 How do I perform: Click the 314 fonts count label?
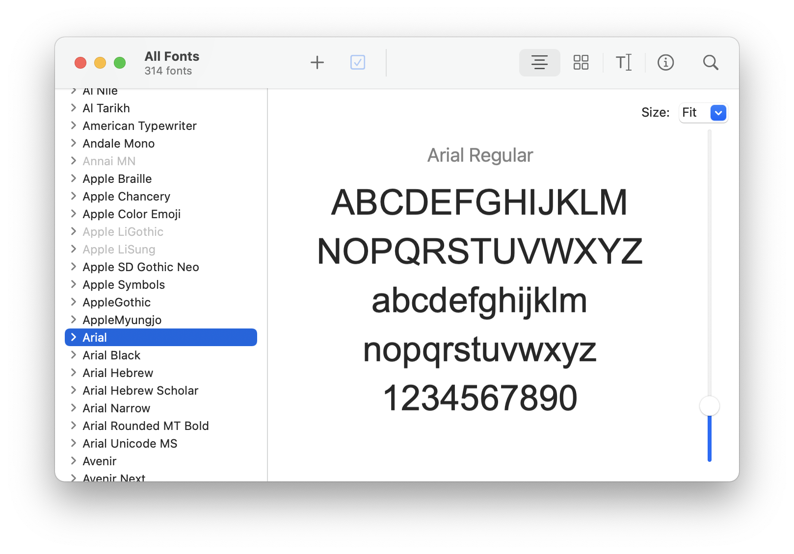pyautogui.click(x=168, y=71)
